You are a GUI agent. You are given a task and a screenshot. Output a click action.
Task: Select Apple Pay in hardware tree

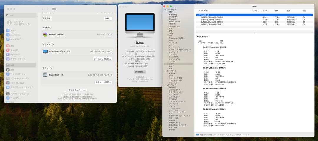173,15
